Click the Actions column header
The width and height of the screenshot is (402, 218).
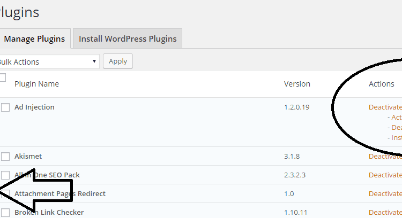pyautogui.click(x=382, y=84)
